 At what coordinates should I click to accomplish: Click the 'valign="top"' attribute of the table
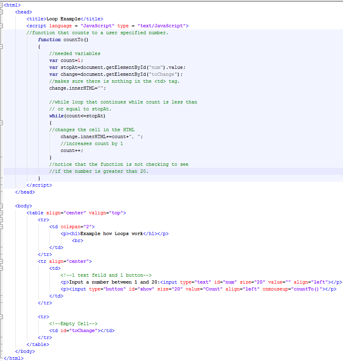106,213
